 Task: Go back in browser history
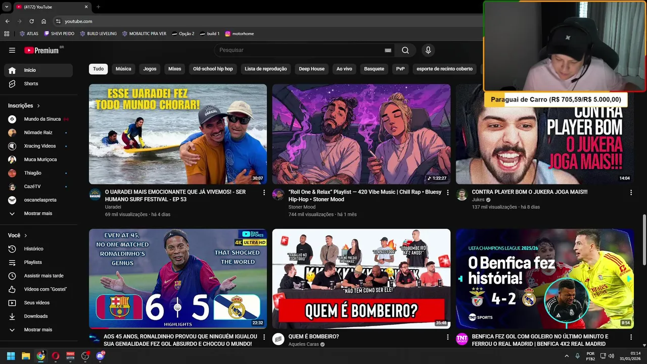coord(7,21)
